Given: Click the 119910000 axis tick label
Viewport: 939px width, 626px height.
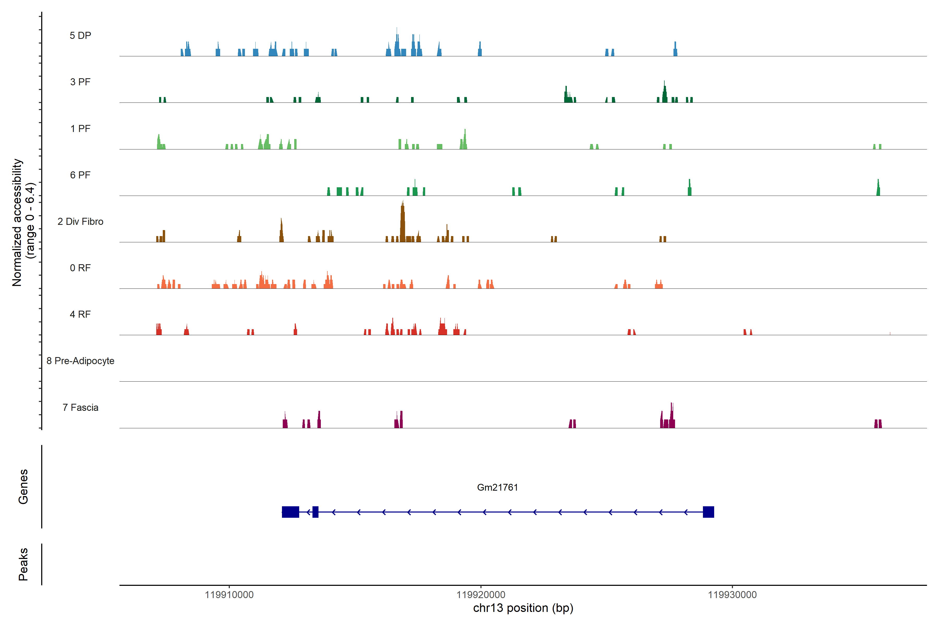Looking at the screenshot, I should (229, 595).
